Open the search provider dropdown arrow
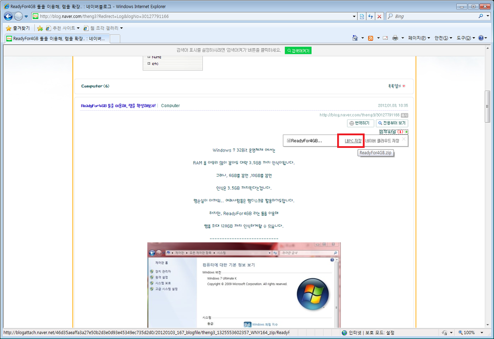Viewport: 494px width, 339px height. click(x=488, y=16)
